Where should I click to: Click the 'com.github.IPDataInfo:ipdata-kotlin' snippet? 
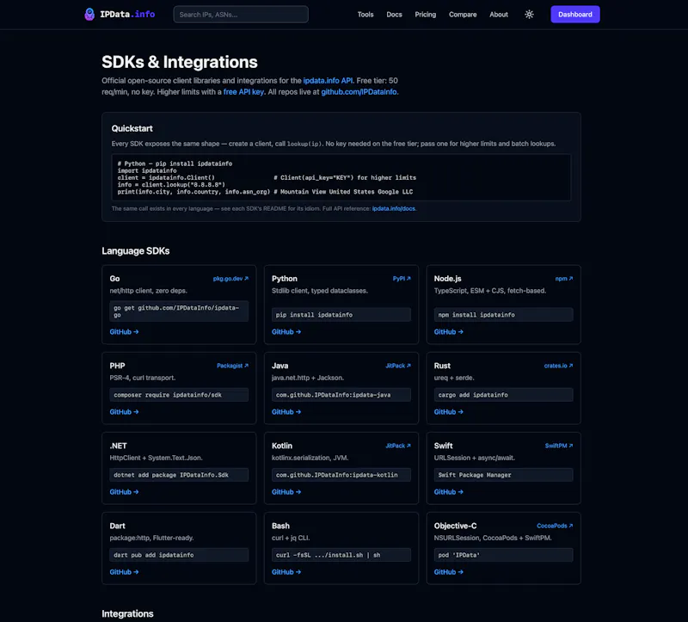[341, 475]
